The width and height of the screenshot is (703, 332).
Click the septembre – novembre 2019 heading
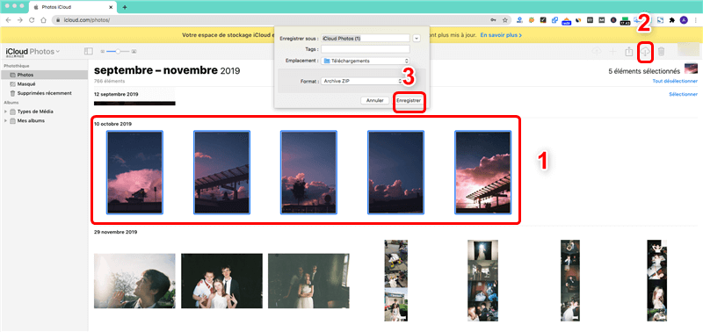click(167, 71)
